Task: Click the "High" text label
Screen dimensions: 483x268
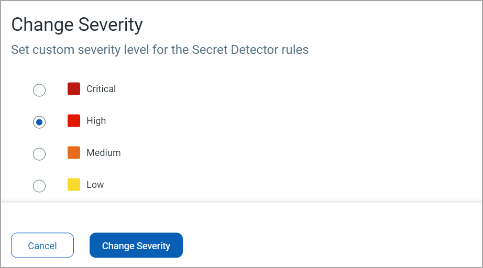Action: 96,121
